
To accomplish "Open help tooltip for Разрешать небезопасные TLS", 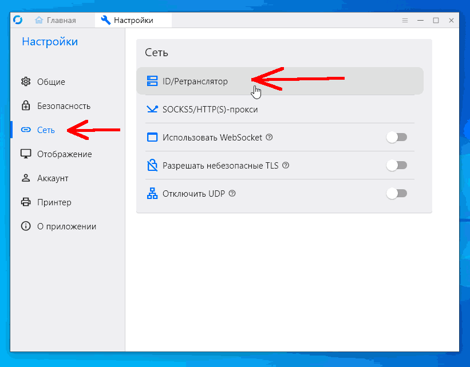I will (286, 166).
